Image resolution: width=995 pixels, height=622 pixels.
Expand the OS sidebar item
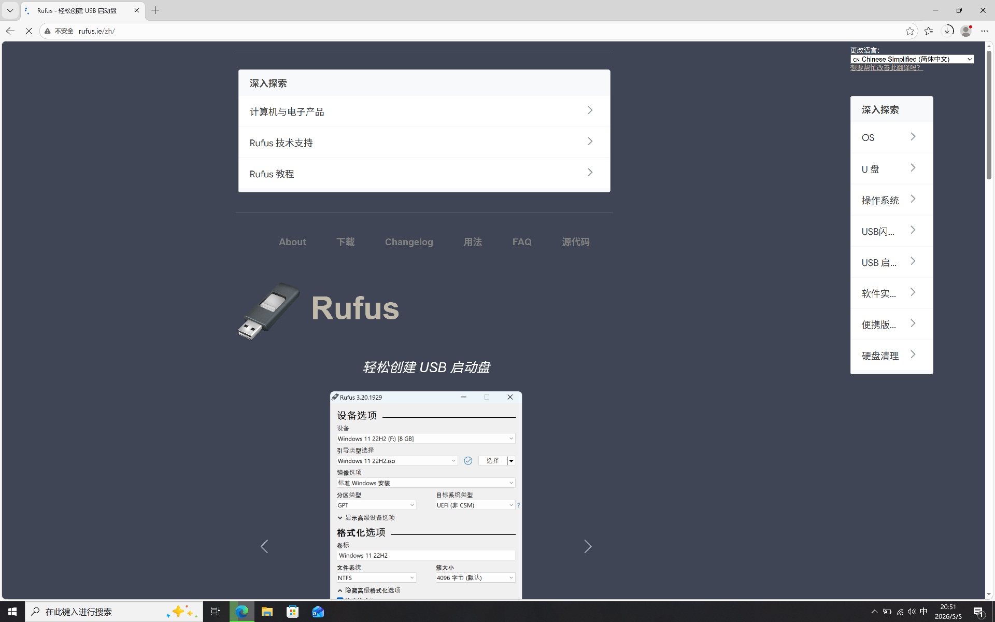point(891,137)
